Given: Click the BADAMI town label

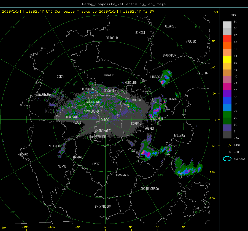Looking at the screenshot, I should (109, 91).
